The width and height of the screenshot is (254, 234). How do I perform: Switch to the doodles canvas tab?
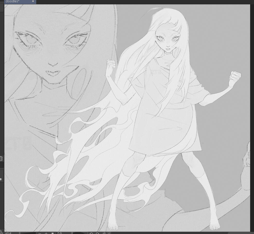13,2
